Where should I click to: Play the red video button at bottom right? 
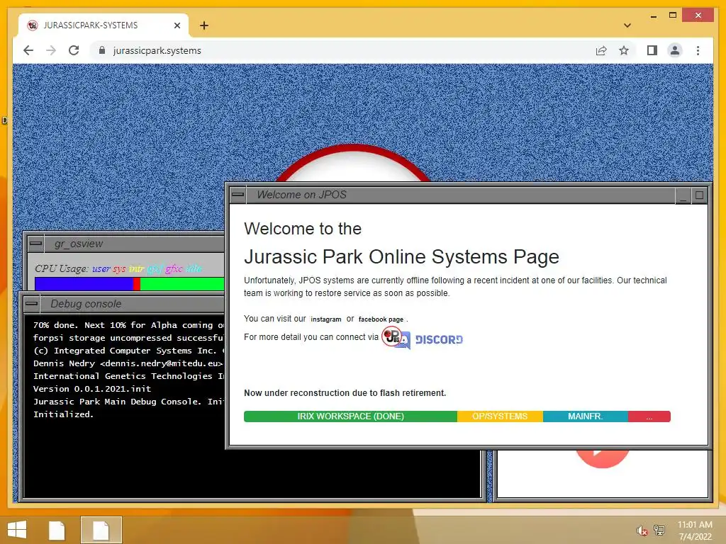(603, 458)
